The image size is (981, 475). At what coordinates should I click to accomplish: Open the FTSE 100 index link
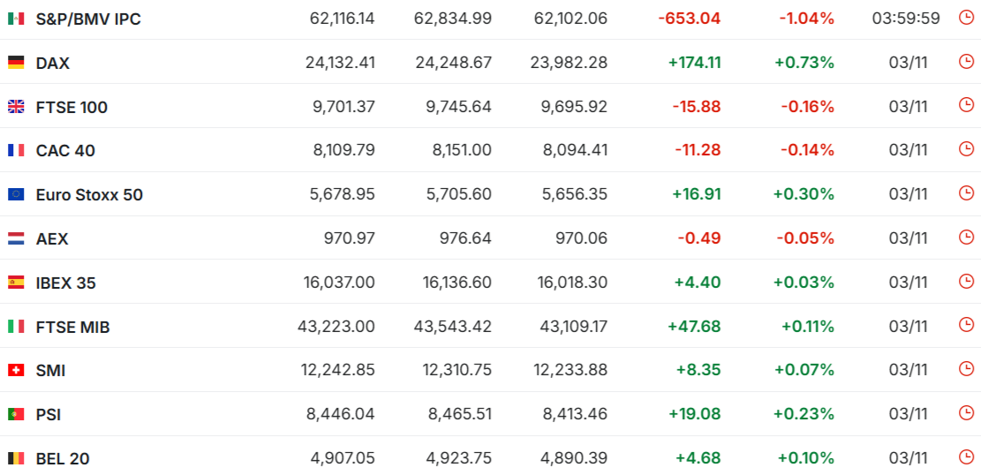(72, 108)
